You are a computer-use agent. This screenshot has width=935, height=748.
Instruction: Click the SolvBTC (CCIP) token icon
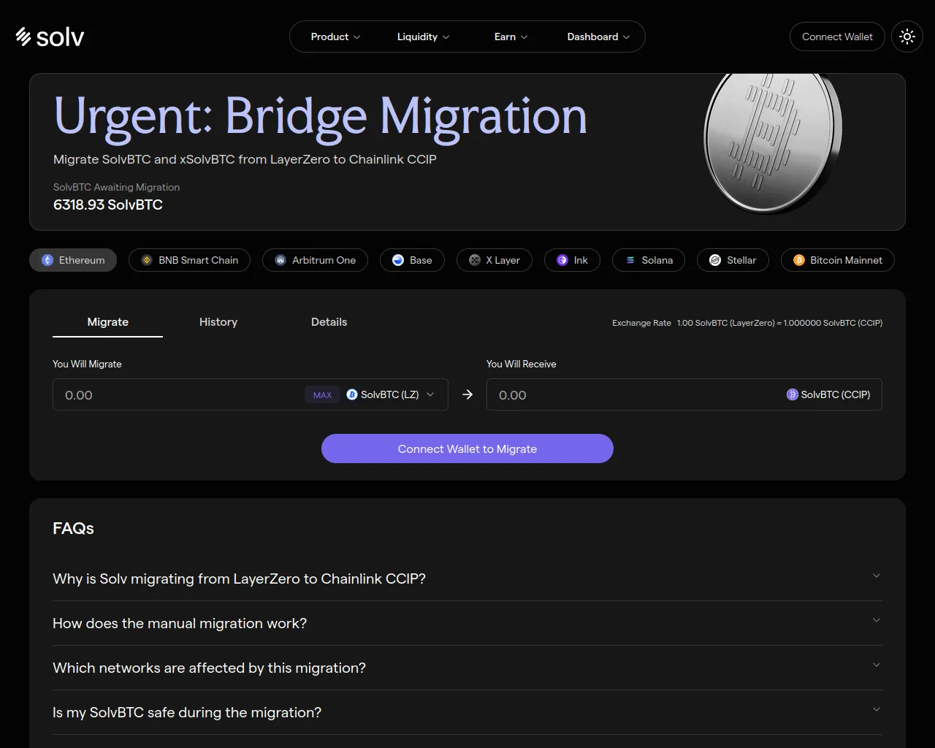[793, 394]
